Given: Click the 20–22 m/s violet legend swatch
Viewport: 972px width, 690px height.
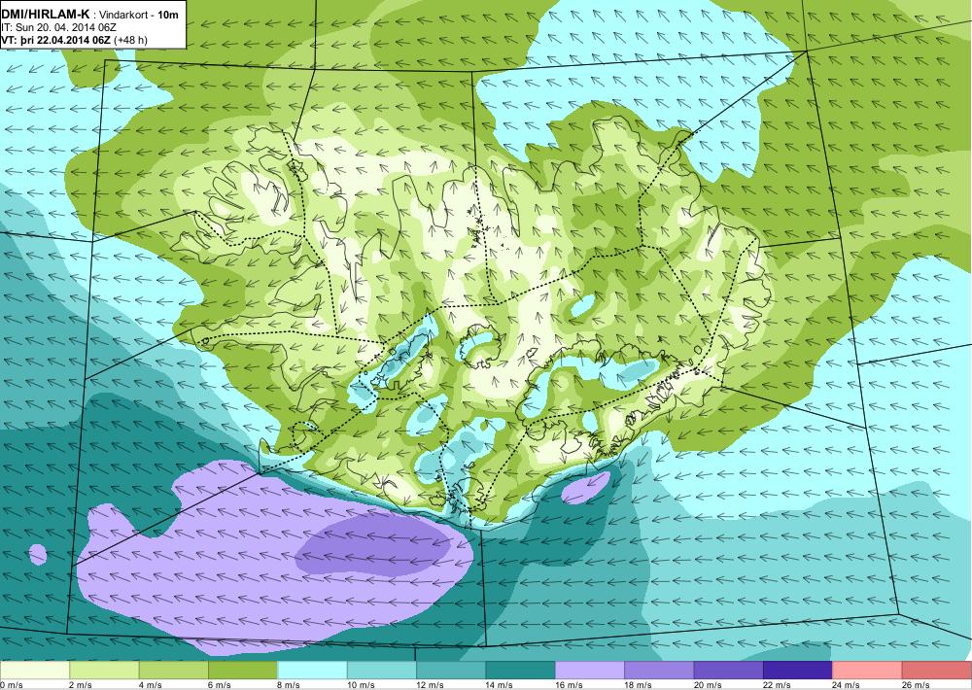Looking at the screenshot, I should pos(729,671).
